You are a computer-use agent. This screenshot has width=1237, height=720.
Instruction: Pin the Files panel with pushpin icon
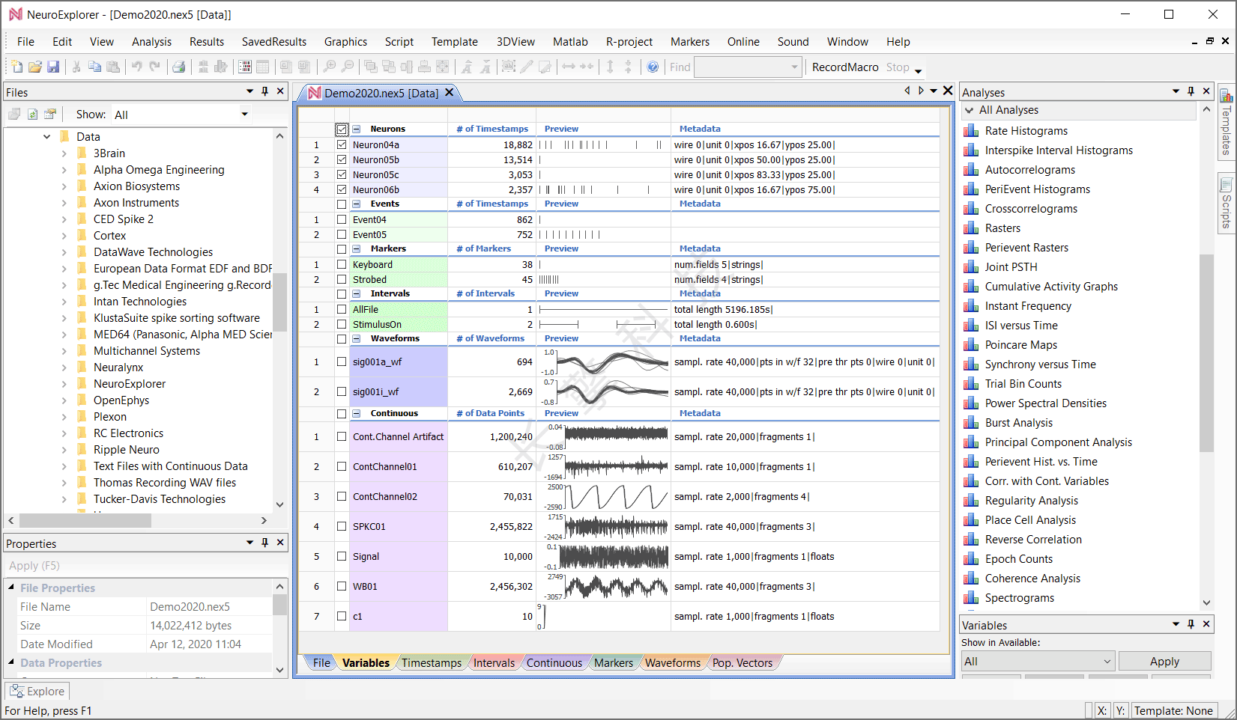264,91
